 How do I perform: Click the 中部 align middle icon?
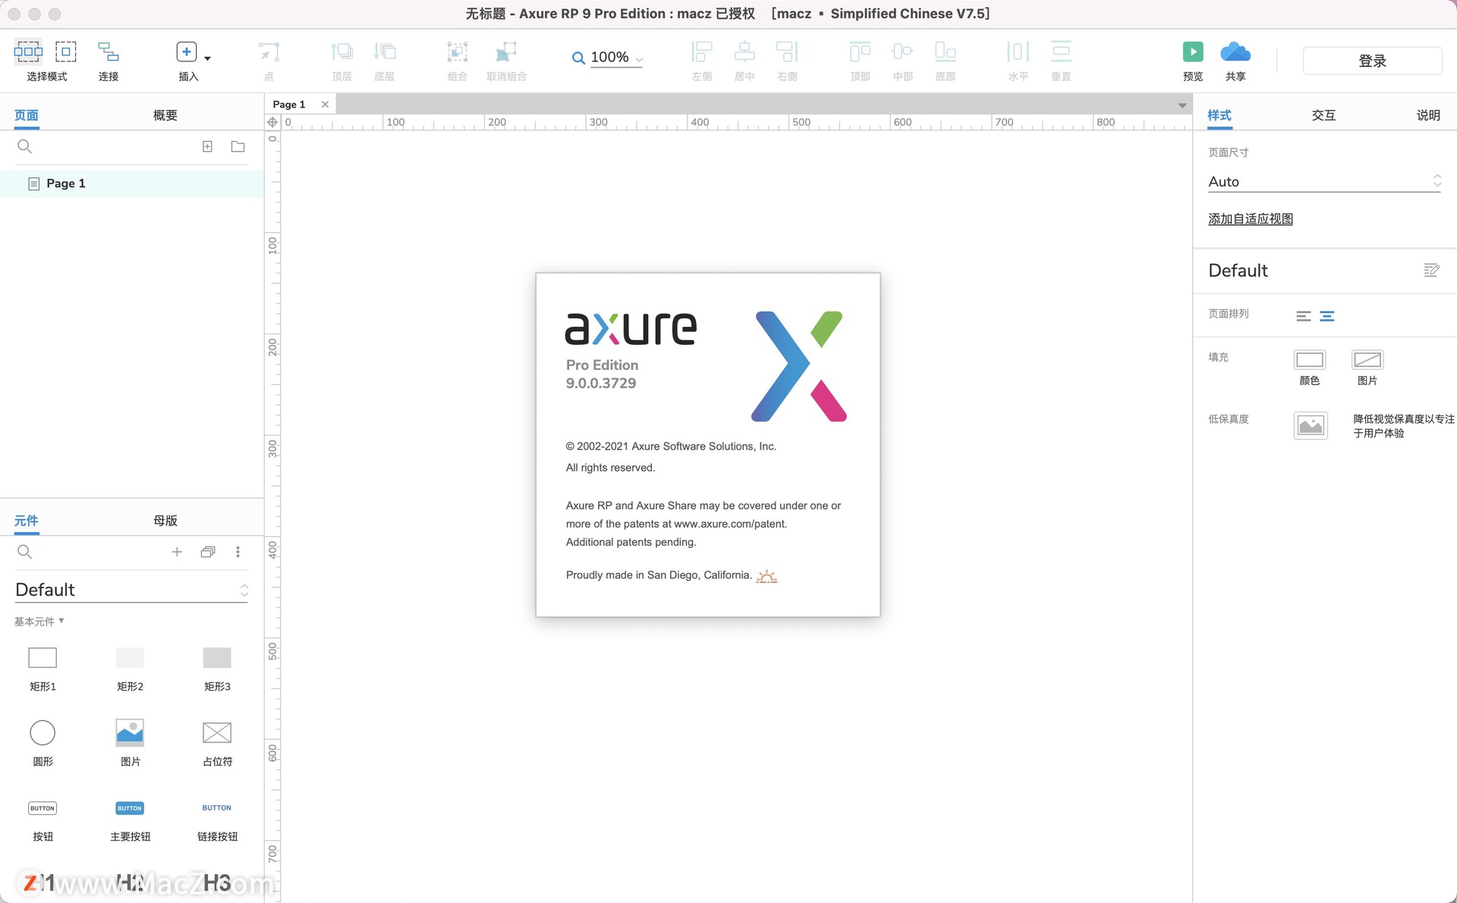[x=902, y=52]
